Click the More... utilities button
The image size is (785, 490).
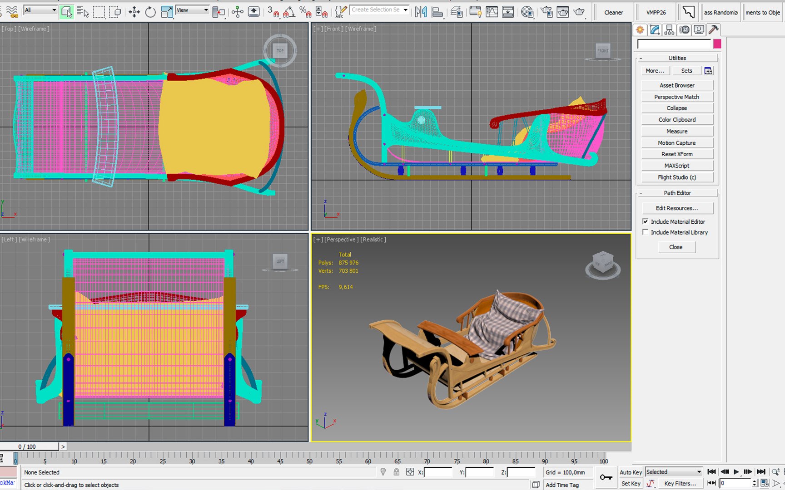pos(655,71)
